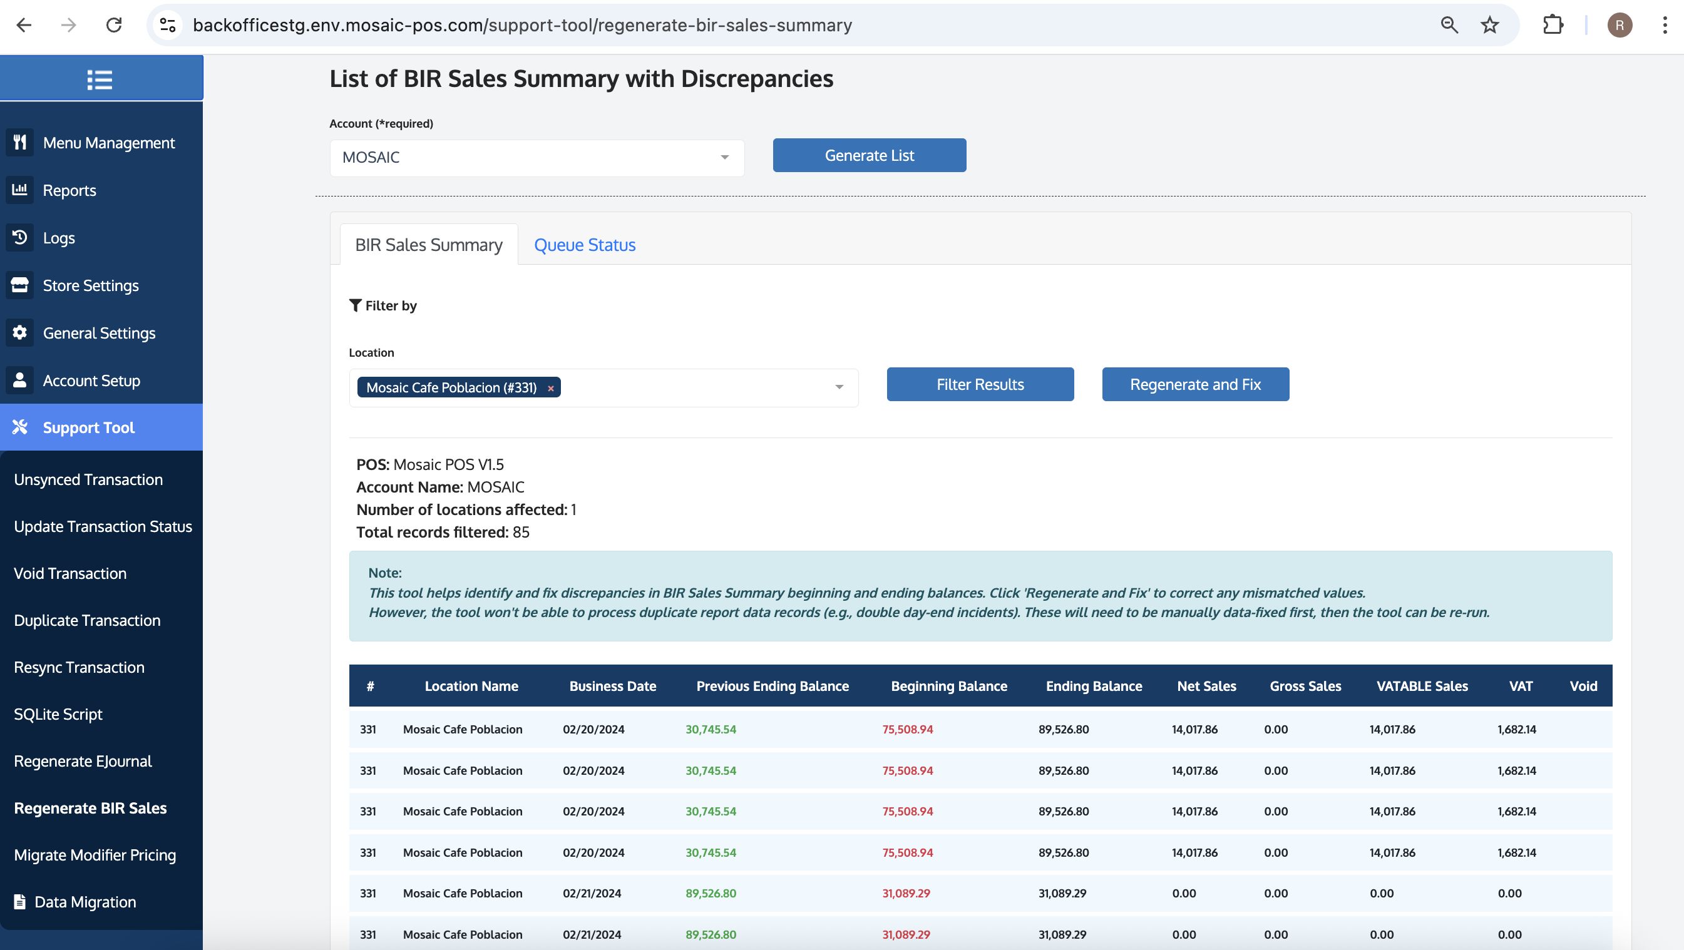Switch to the Queue Status tab
The height and width of the screenshot is (950, 1684).
(x=584, y=244)
